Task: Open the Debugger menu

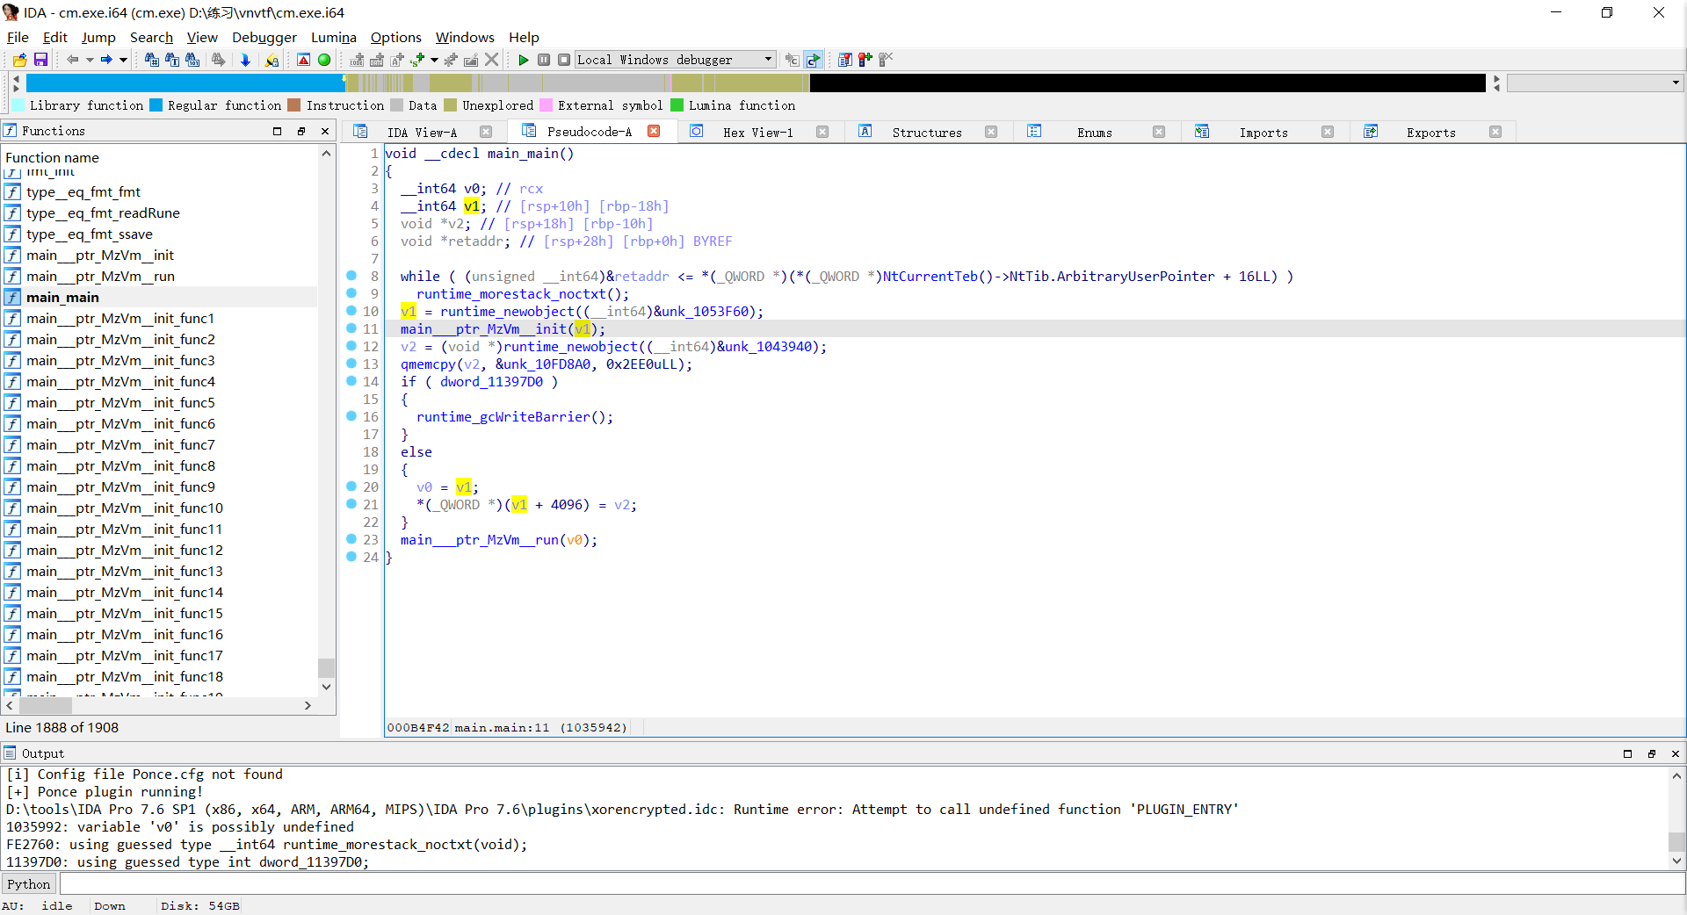Action: pos(264,37)
